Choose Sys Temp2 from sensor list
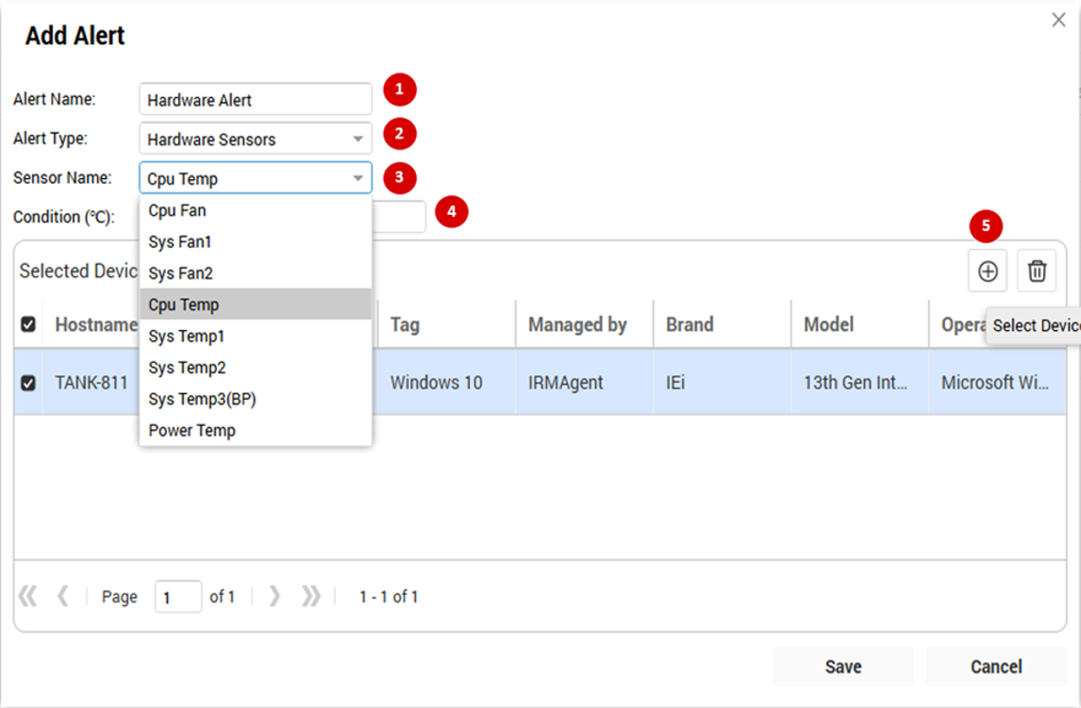Viewport: 1081px width, 708px height. 256,368
